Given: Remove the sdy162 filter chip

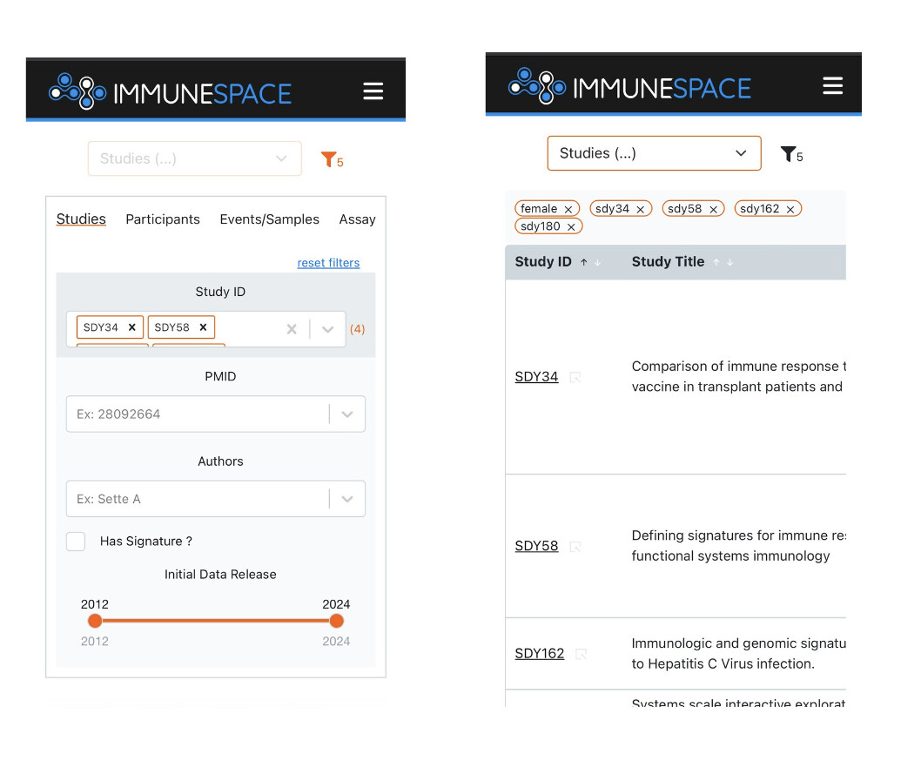Looking at the screenshot, I should click(790, 209).
